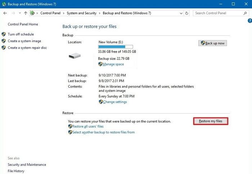Minimize the Backup and Restore window
252x174 pixels.
(x=221, y=4)
